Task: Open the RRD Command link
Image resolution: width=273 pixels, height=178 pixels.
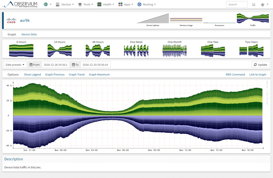Action: click(235, 74)
